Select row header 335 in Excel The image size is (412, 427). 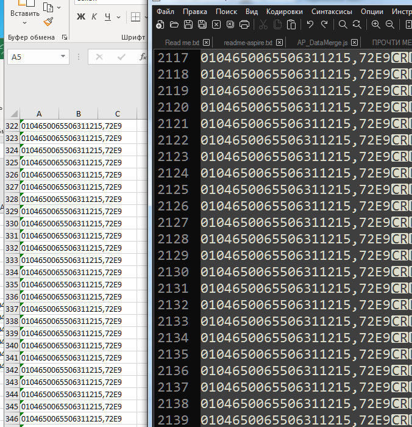click(x=12, y=284)
